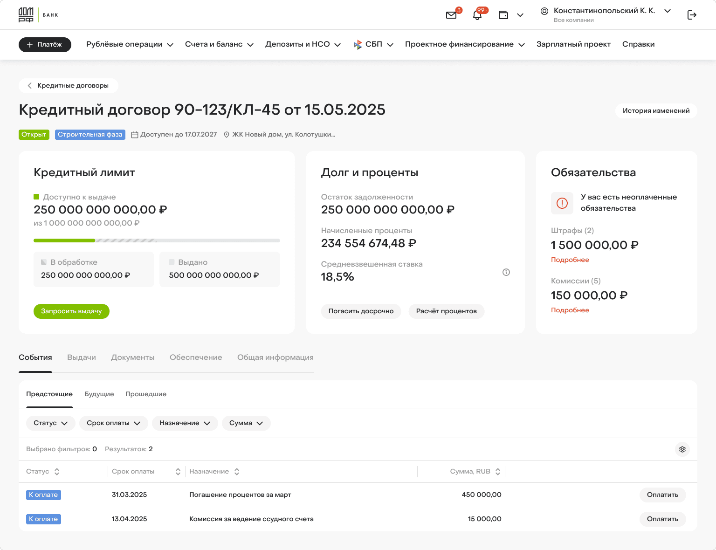Sort by Назначение column arrows
The height and width of the screenshot is (550, 716).
237,472
